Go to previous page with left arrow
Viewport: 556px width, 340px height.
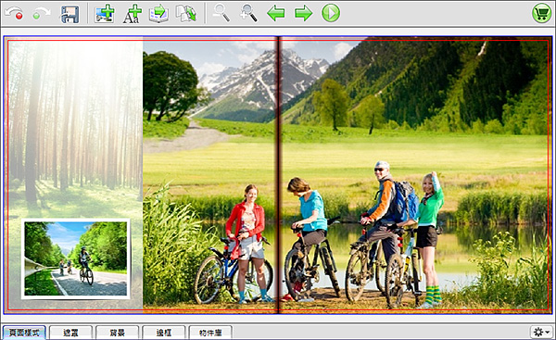[x=275, y=14]
